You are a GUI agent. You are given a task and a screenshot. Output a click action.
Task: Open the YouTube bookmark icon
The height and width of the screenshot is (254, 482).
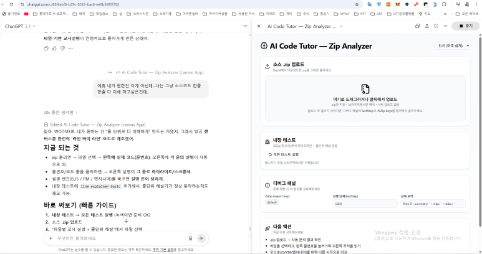tap(26, 14)
